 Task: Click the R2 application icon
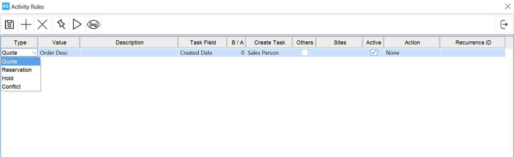[6, 6]
